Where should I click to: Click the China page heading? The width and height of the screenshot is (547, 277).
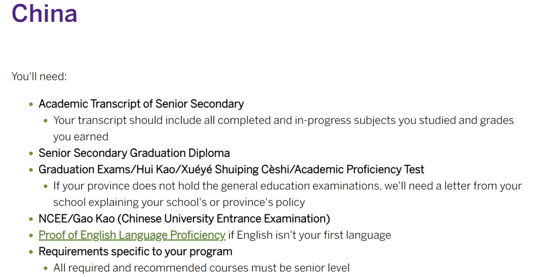click(45, 14)
